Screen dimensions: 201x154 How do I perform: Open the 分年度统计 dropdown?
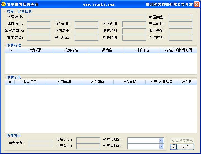tap(161, 140)
